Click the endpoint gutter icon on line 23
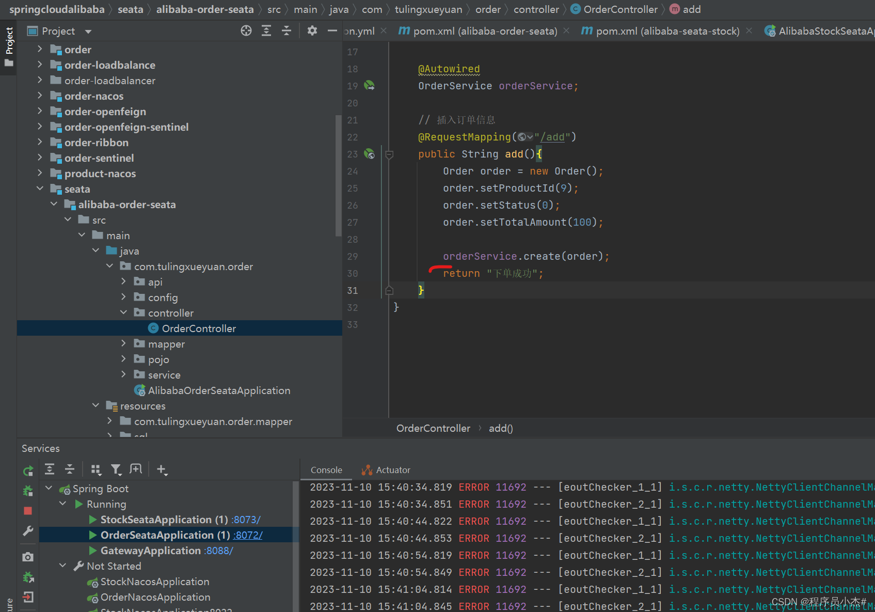The width and height of the screenshot is (875, 612). (369, 154)
